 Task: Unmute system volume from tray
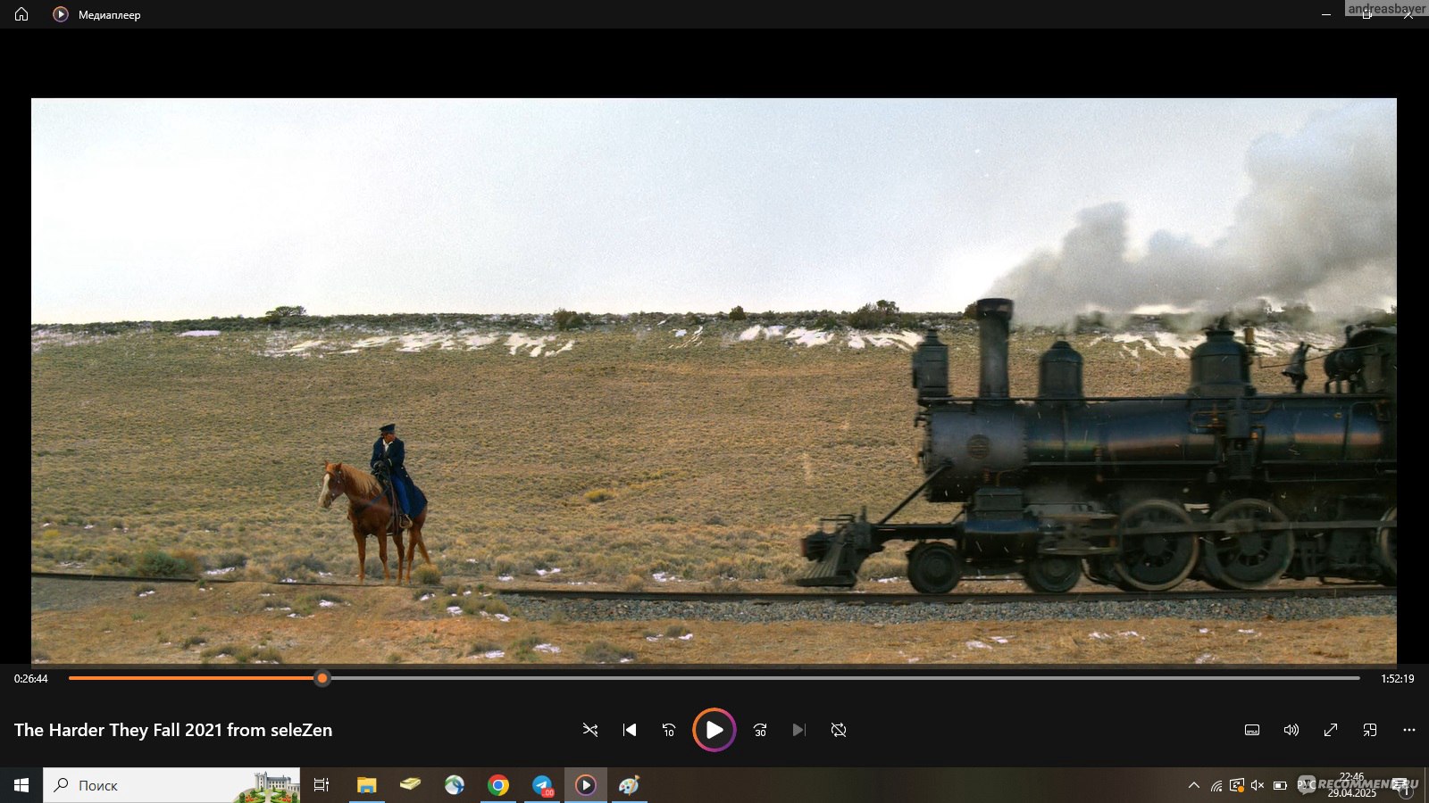pos(1258,785)
